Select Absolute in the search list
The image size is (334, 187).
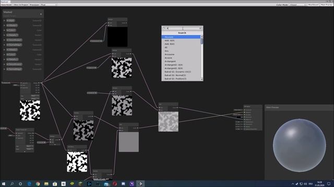coord(181,37)
